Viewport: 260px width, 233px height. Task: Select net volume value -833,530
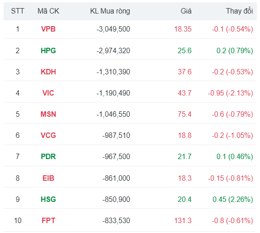click(116, 220)
